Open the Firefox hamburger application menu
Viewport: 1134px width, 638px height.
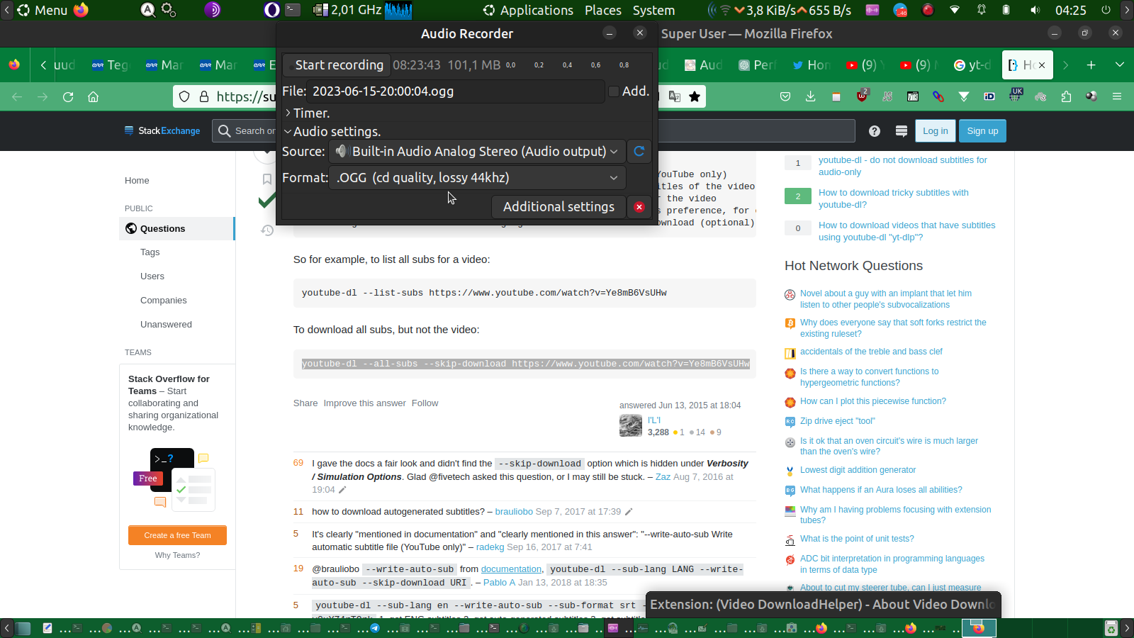1117,96
